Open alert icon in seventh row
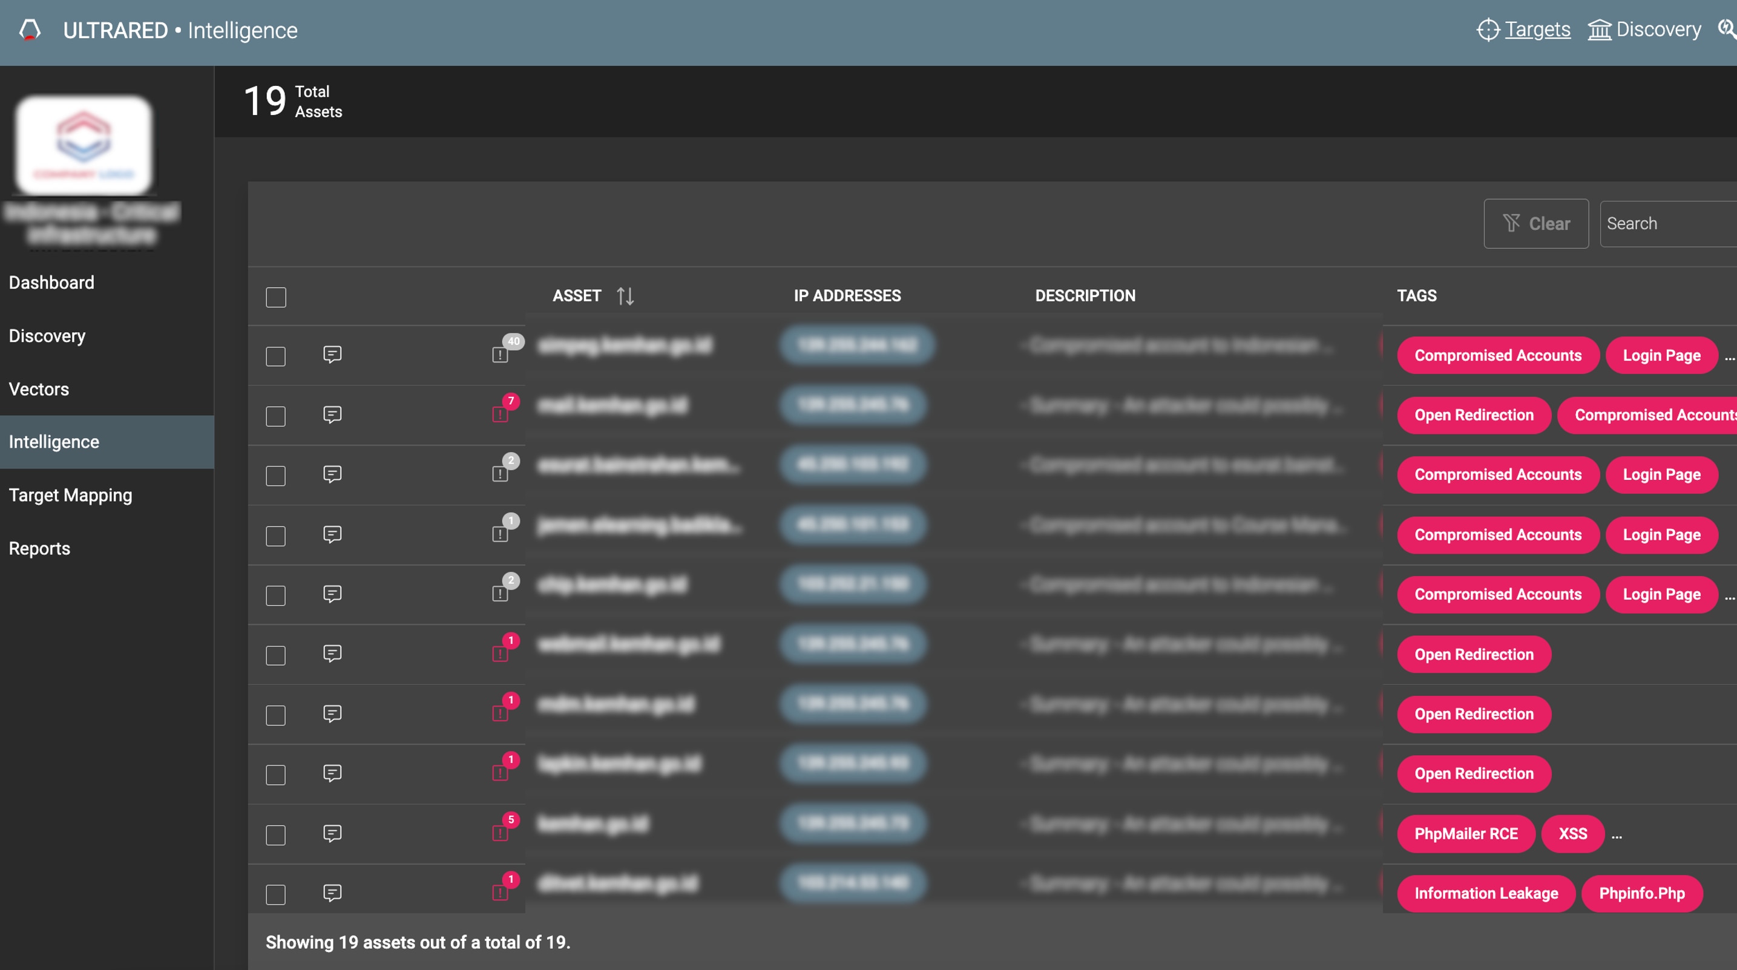 click(501, 713)
